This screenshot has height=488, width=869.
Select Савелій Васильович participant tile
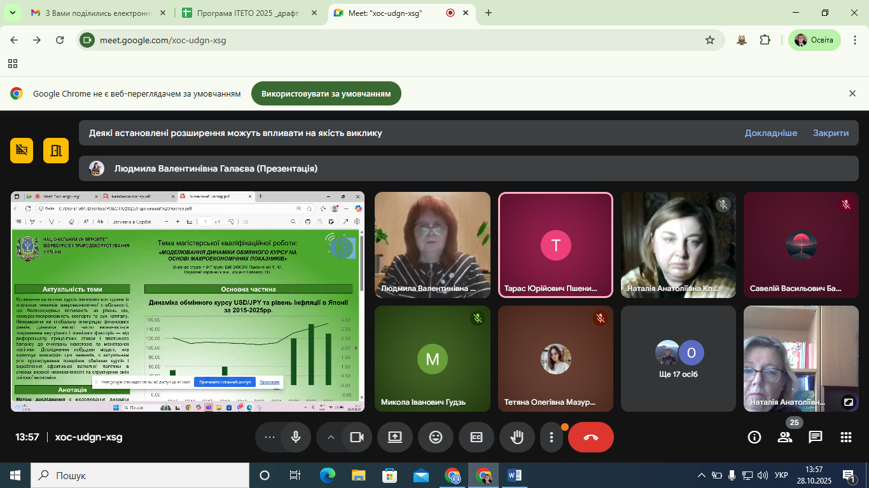(x=802, y=245)
